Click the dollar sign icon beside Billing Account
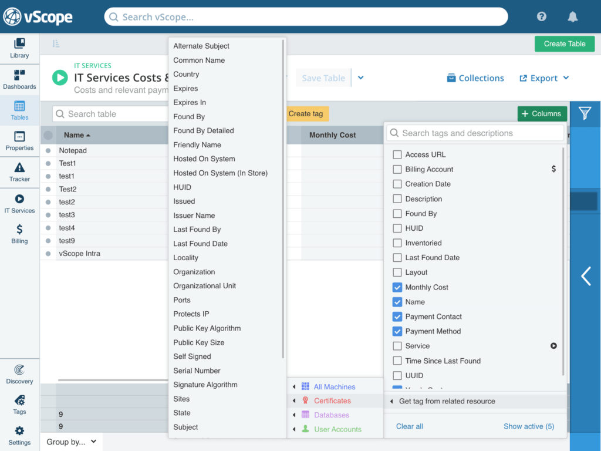Viewport: 601px width, 451px height. pos(553,169)
